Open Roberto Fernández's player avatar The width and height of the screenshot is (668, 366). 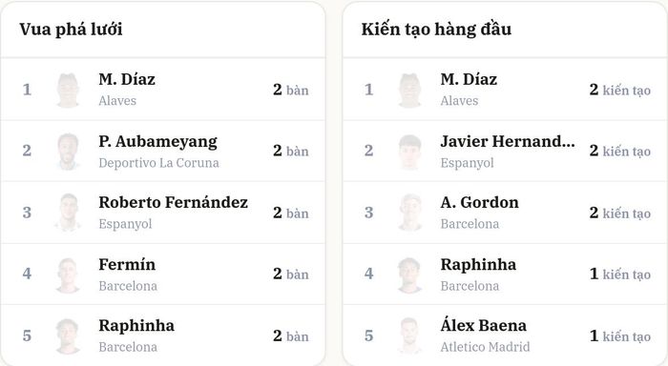coord(68,213)
